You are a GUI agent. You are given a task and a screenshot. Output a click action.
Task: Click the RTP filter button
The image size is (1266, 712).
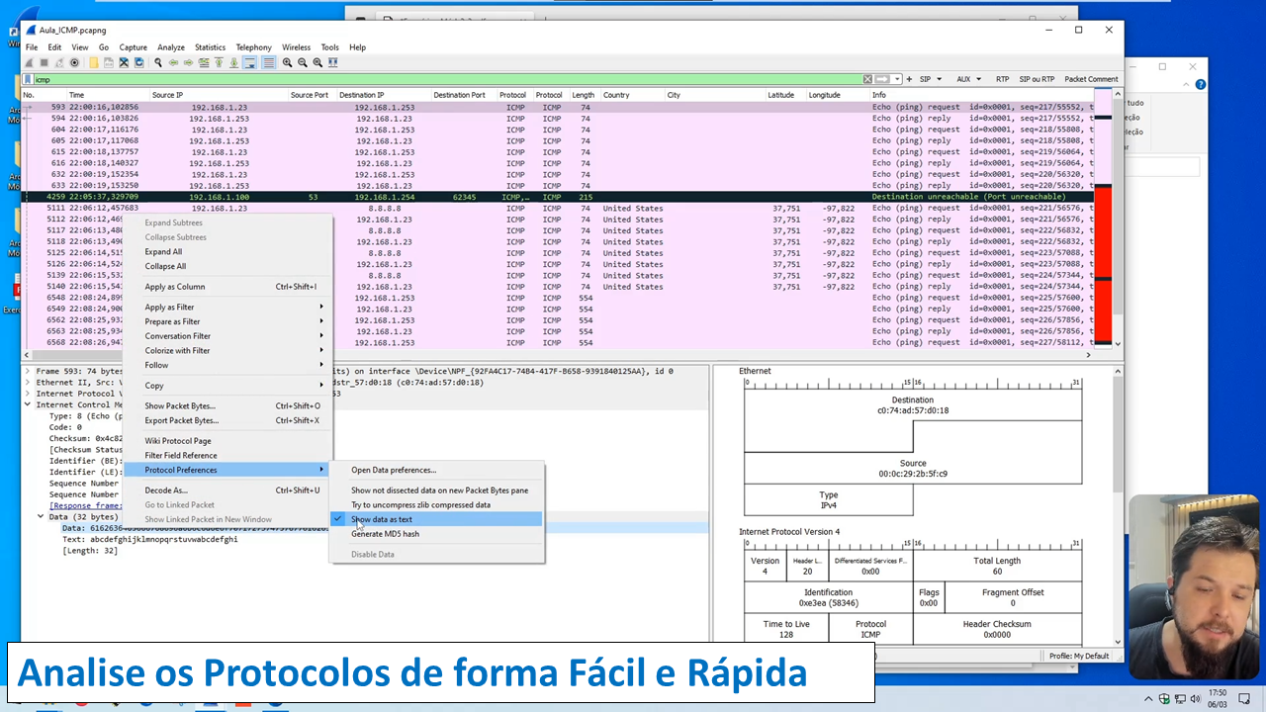click(x=1003, y=79)
